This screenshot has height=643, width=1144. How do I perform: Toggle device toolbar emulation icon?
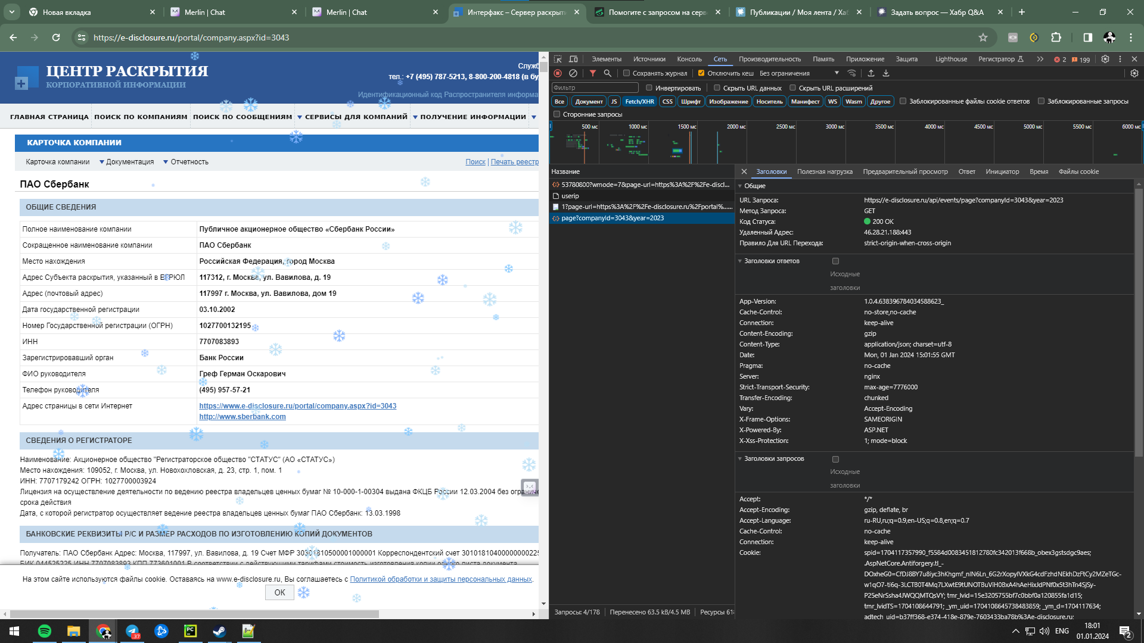click(x=573, y=59)
